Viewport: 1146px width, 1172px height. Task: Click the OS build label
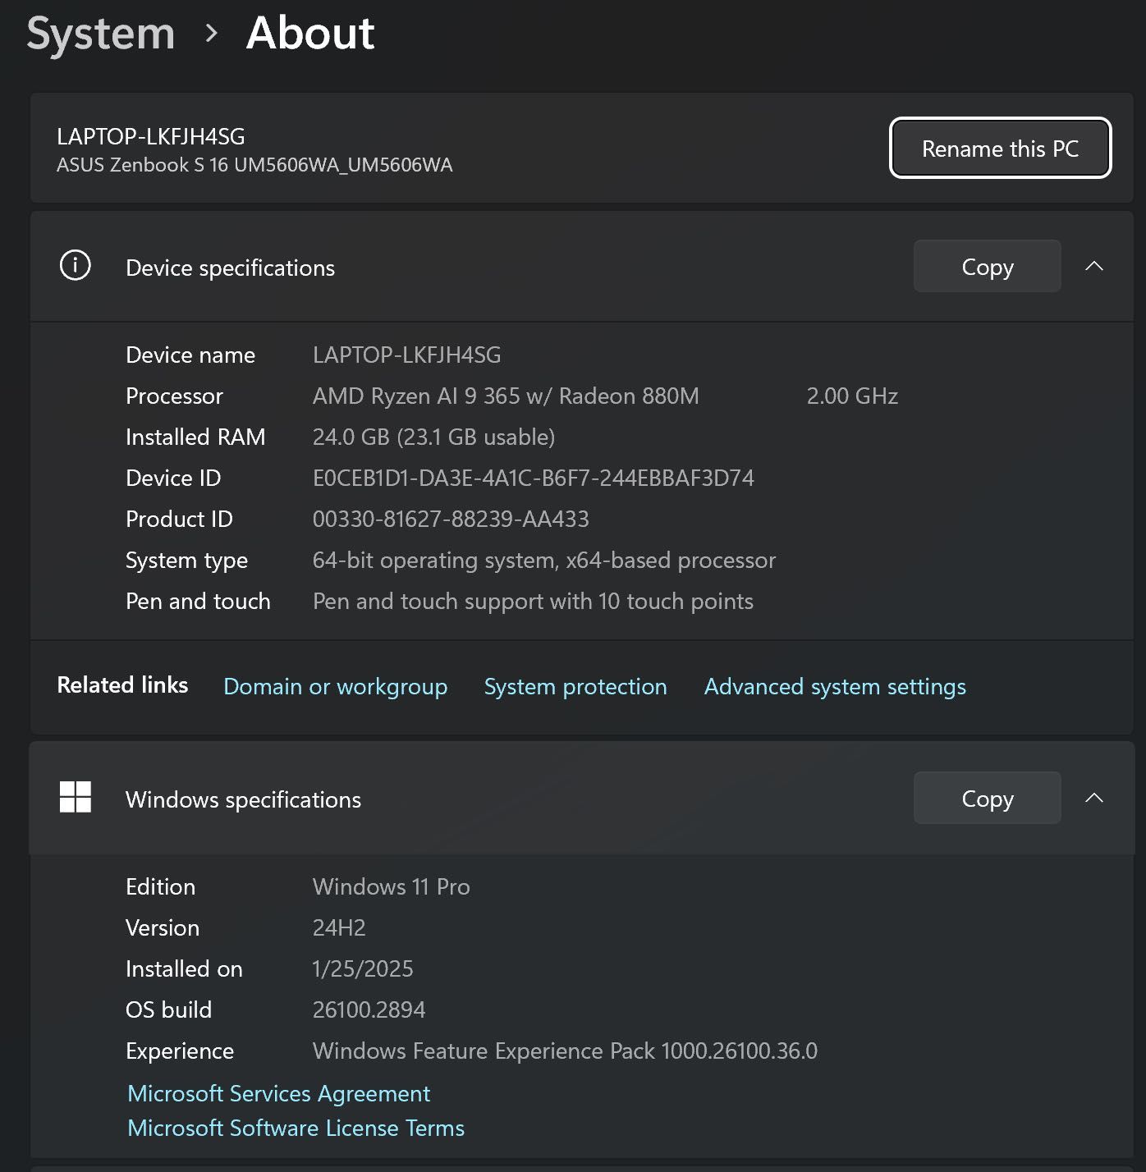[168, 1009]
